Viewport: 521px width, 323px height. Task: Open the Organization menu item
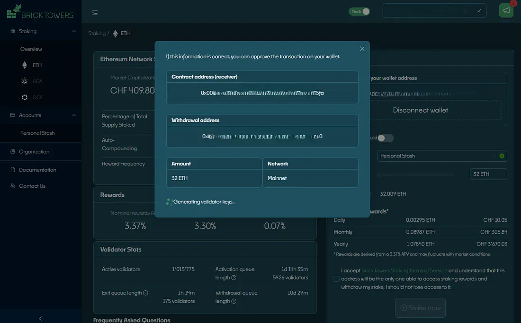[34, 151]
